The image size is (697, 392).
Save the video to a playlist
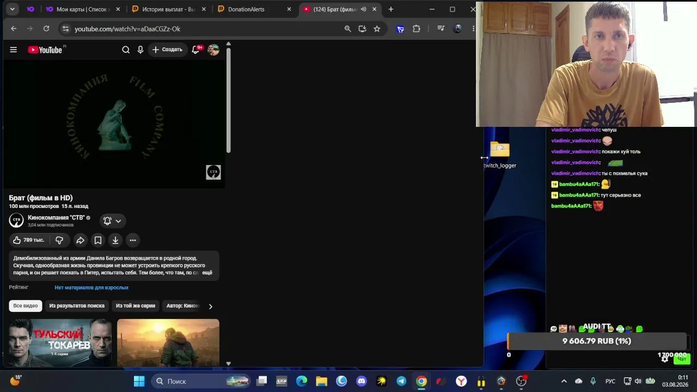98,240
